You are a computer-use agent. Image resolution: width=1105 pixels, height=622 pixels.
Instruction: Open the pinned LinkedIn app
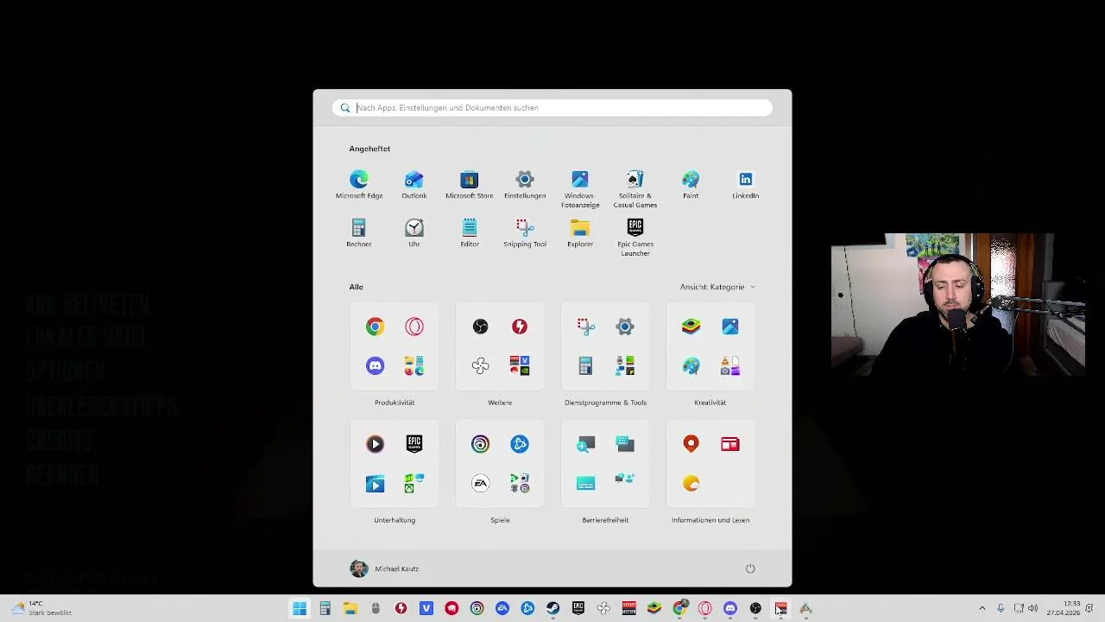point(746,185)
